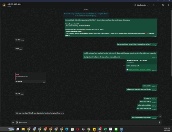Search within this chat

[163, 5]
